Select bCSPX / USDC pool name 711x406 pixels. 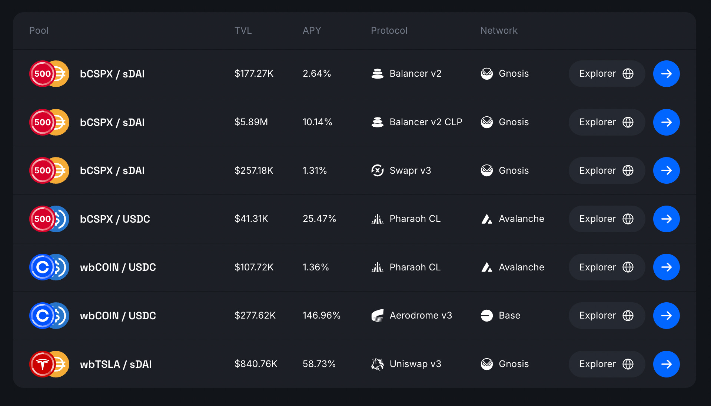point(115,219)
